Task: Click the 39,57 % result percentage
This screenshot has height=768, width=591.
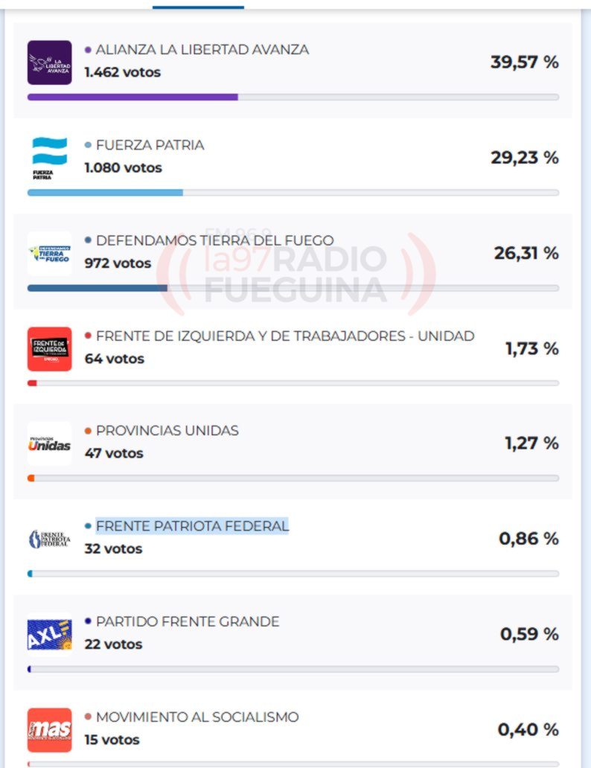Action: [x=524, y=63]
